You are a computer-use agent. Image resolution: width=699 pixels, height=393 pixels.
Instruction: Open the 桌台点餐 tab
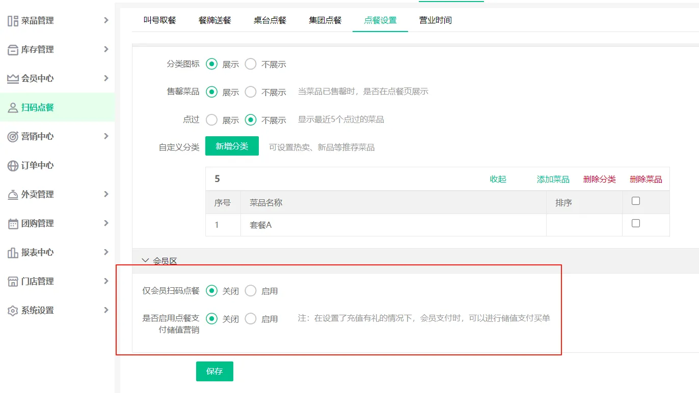270,20
